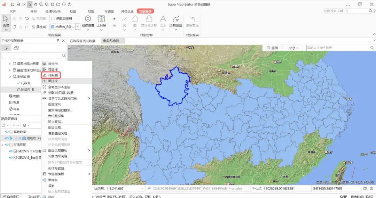Select the pan (hand) tool in quick toolbar
376x198 pixels.
coord(36,4)
